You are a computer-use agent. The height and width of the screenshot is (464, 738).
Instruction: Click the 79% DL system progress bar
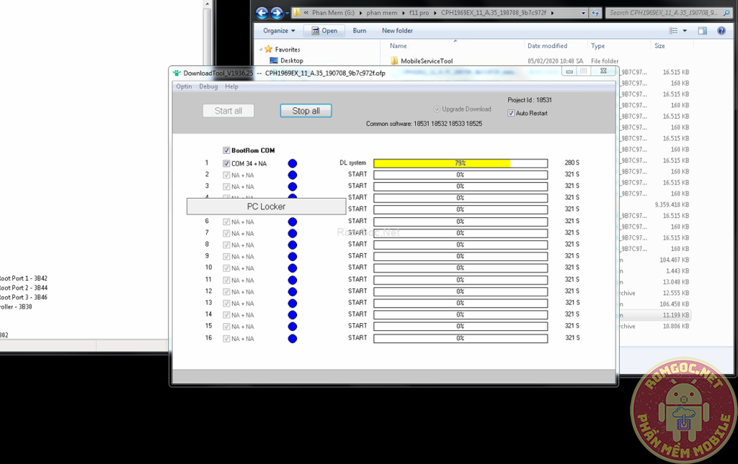[460, 163]
